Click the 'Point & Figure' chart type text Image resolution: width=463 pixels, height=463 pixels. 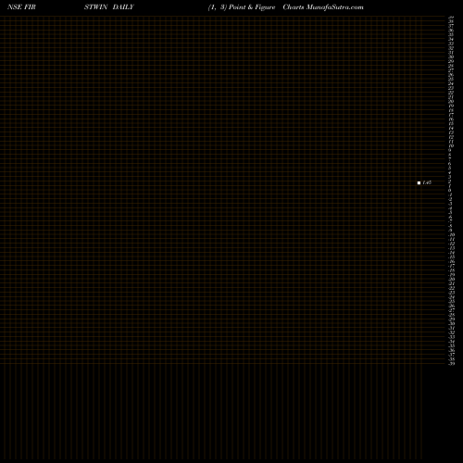tap(252, 7)
